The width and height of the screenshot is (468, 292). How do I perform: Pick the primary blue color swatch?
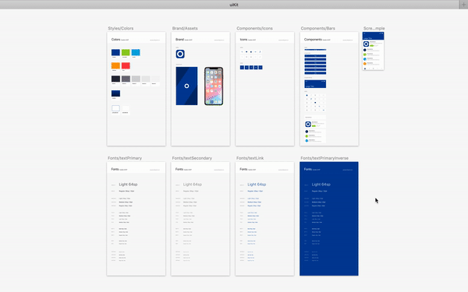tap(115, 52)
